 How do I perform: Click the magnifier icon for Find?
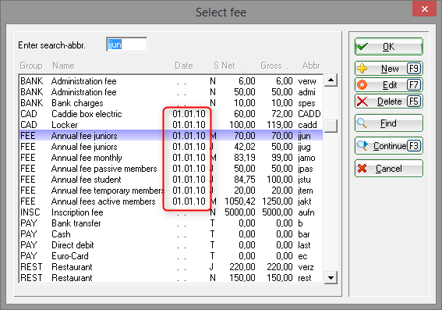pyautogui.click(x=362, y=123)
